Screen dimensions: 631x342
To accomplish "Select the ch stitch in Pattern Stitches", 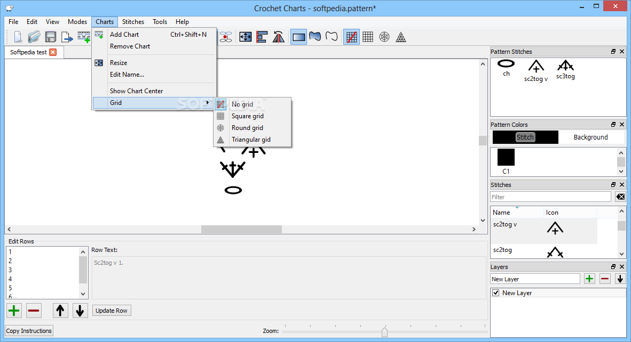I will (506, 68).
